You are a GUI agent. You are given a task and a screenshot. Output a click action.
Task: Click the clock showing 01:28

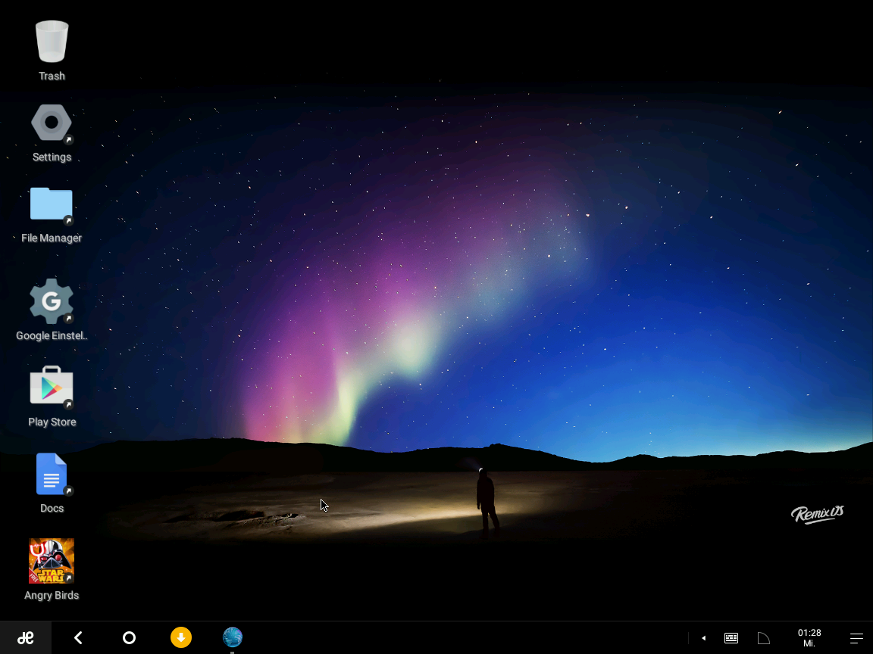tap(809, 633)
